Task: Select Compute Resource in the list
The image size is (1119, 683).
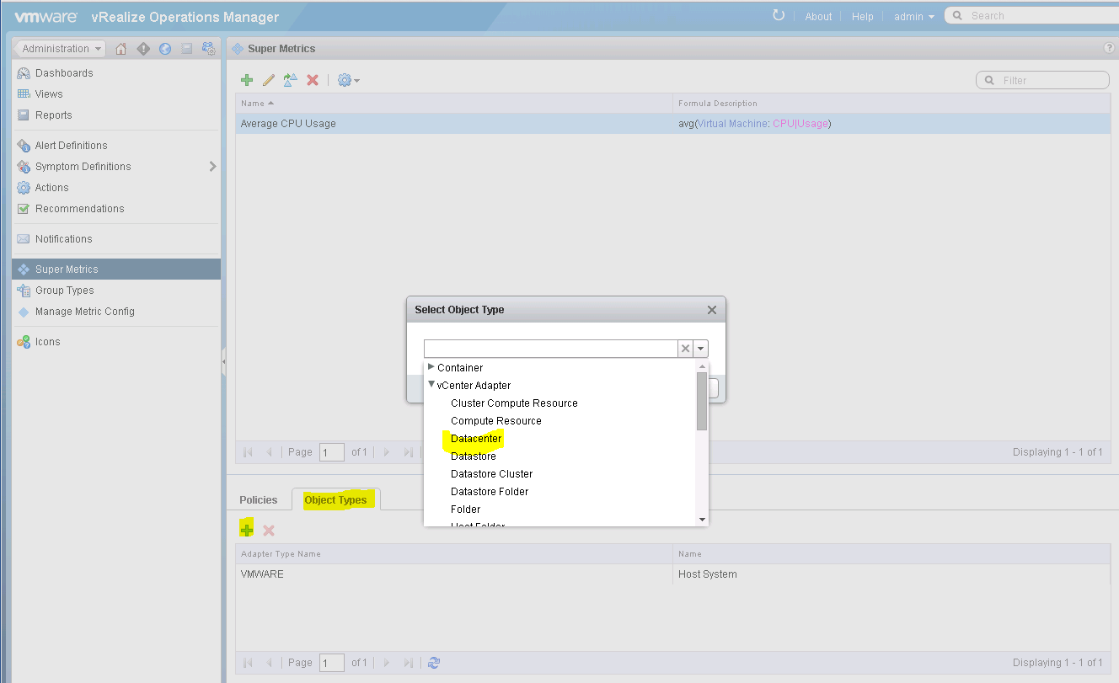Action: point(496,421)
